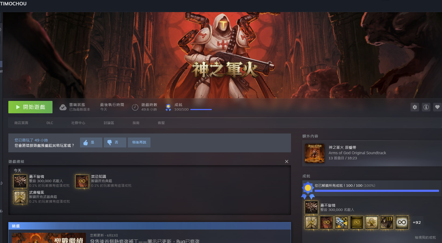Open game info with the circled i icon
The height and width of the screenshot is (243, 442).
(x=426, y=107)
